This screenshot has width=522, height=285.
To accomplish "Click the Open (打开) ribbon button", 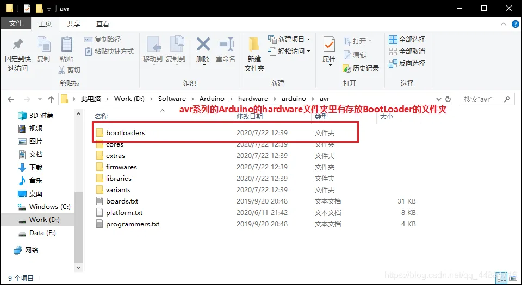I will point(358,41).
